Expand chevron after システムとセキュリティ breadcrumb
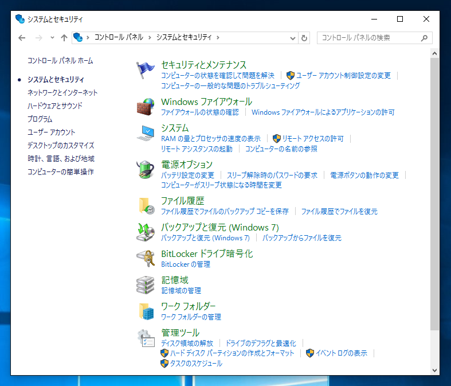 tap(218, 37)
